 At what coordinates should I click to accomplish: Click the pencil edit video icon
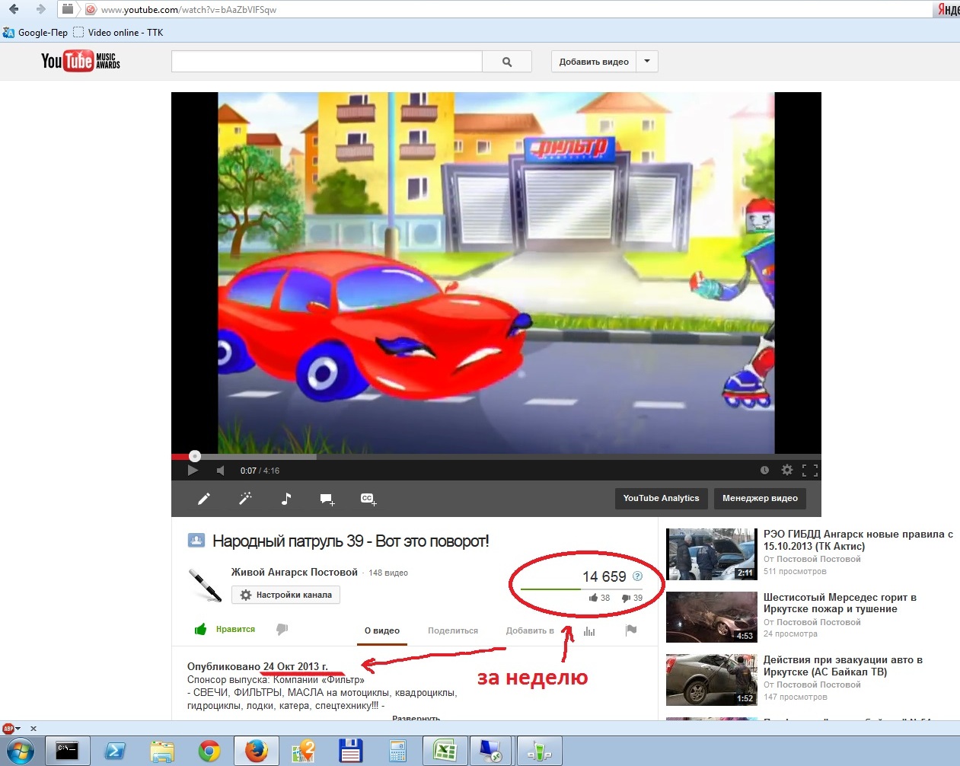coord(204,499)
